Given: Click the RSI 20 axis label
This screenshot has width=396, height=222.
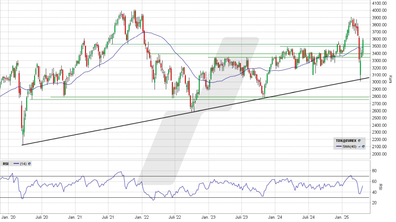Looking at the screenshot, I should click(374, 203).
